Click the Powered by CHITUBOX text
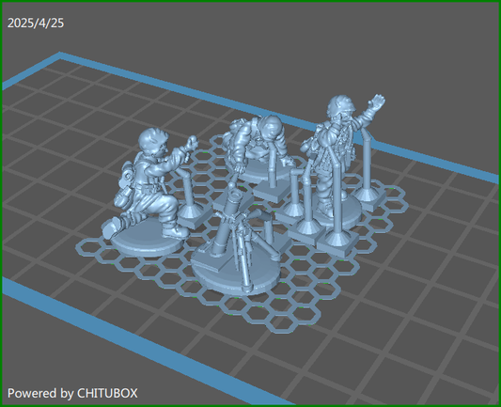Screen dimensions: 501x407 pos(72,393)
